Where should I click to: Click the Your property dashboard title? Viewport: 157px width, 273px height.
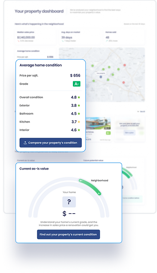click(39, 11)
